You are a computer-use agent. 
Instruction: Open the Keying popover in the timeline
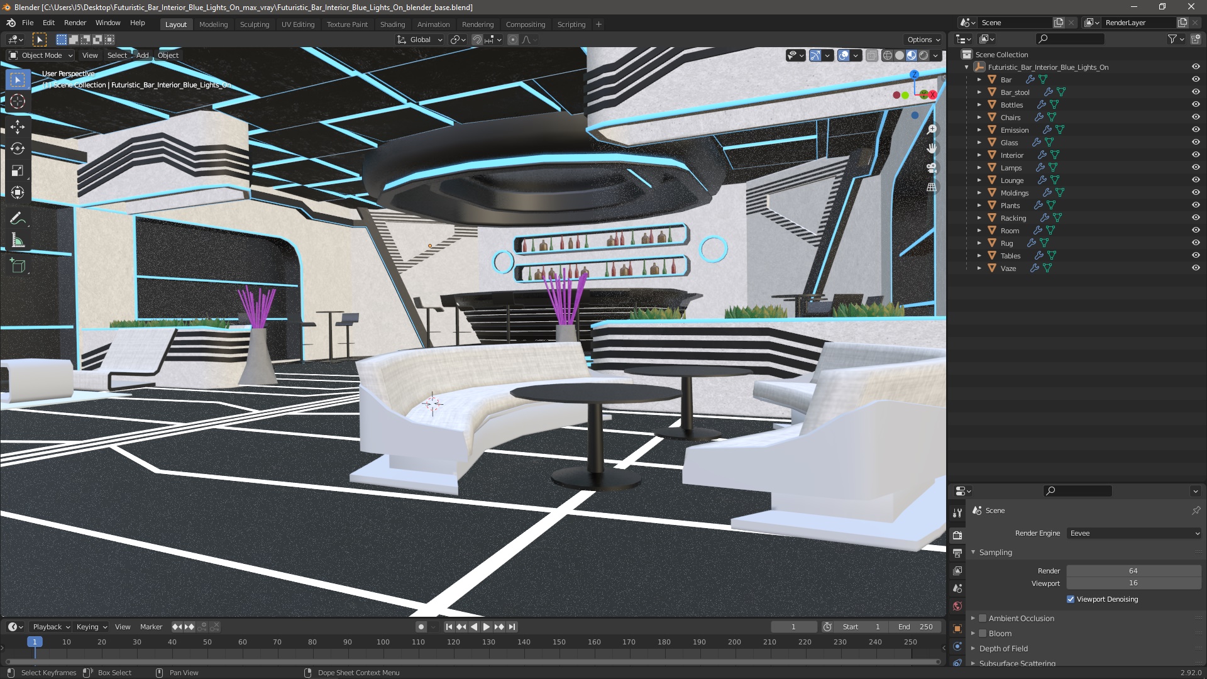(x=91, y=627)
